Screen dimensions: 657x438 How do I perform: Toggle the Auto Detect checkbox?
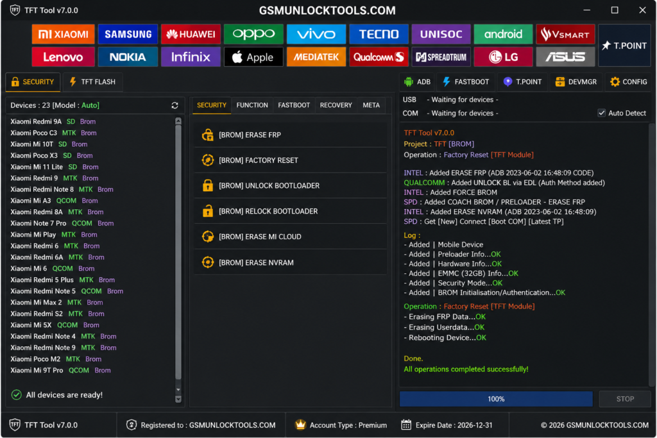(x=602, y=113)
